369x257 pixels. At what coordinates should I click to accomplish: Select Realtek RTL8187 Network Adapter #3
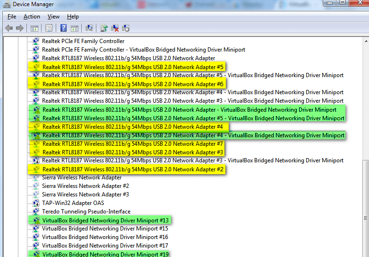coord(132,152)
